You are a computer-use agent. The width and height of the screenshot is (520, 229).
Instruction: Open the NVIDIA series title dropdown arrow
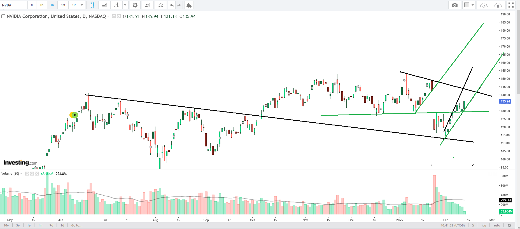[x=108, y=17]
